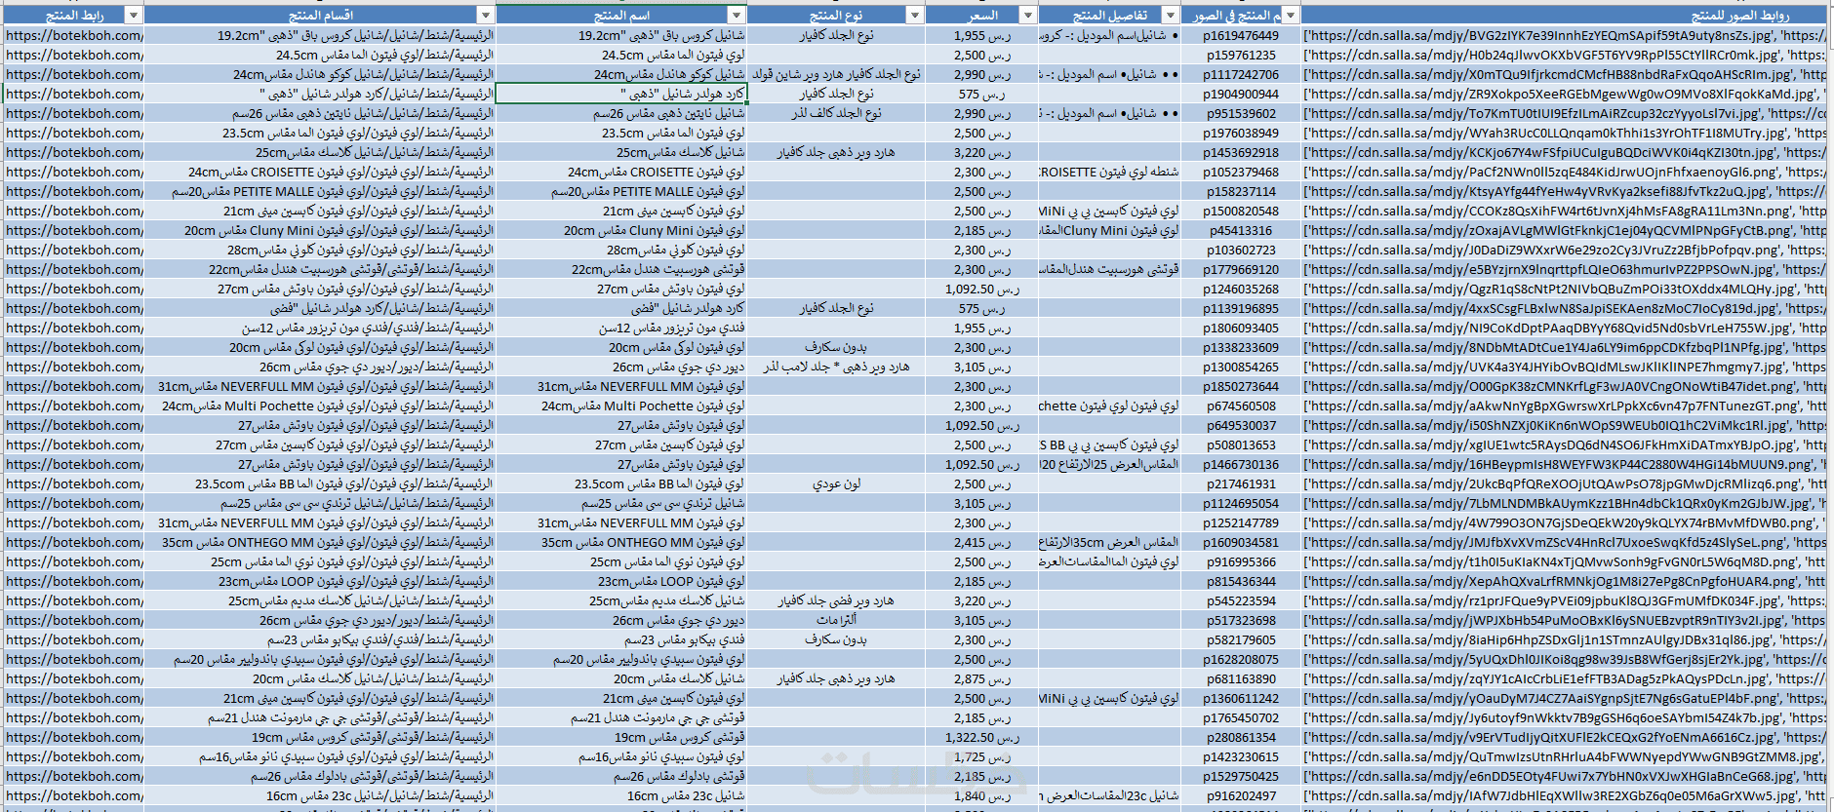Open filter dropdown for نوع المنتج column

click(x=914, y=15)
